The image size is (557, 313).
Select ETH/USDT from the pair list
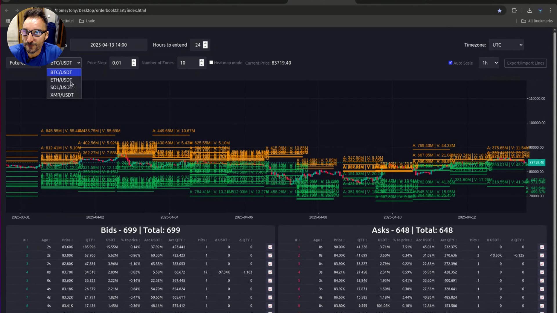coord(61,80)
